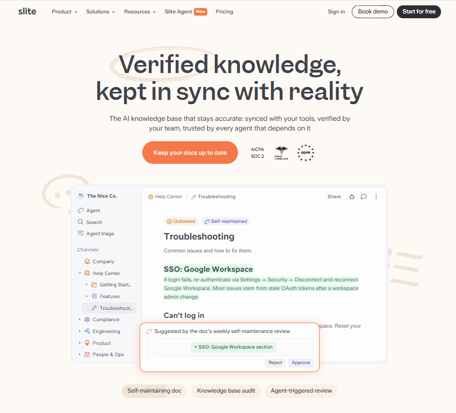This screenshot has height=413, width=456.
Task: Click the People & Ops icon
Action: (x=87, y=354)
